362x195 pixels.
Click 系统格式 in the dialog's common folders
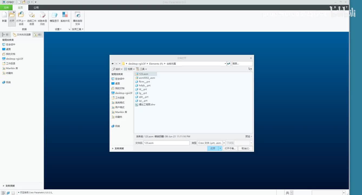coord(118,103)
